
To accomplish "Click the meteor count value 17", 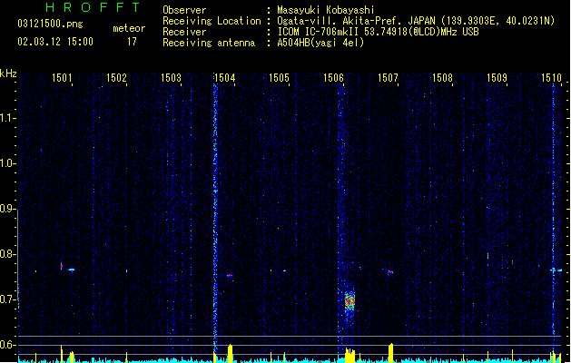I will (132, 42).
